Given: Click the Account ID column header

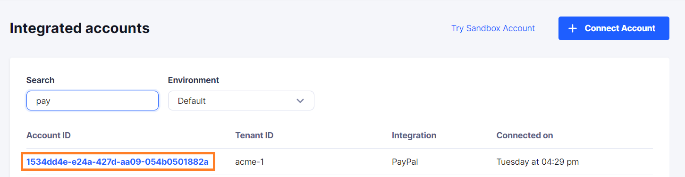Looking at the screenshot, I should coord(49,135).
